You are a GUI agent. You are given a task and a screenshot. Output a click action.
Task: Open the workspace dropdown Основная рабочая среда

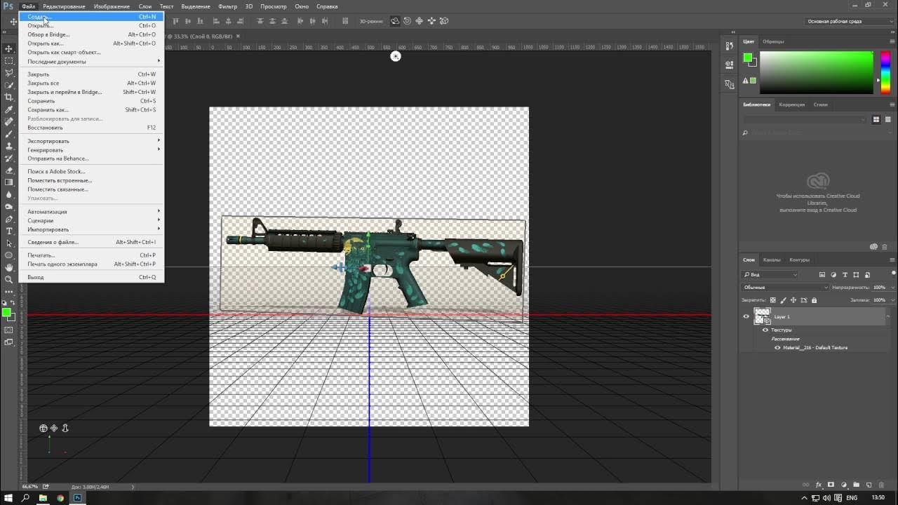tap(850, 21)
